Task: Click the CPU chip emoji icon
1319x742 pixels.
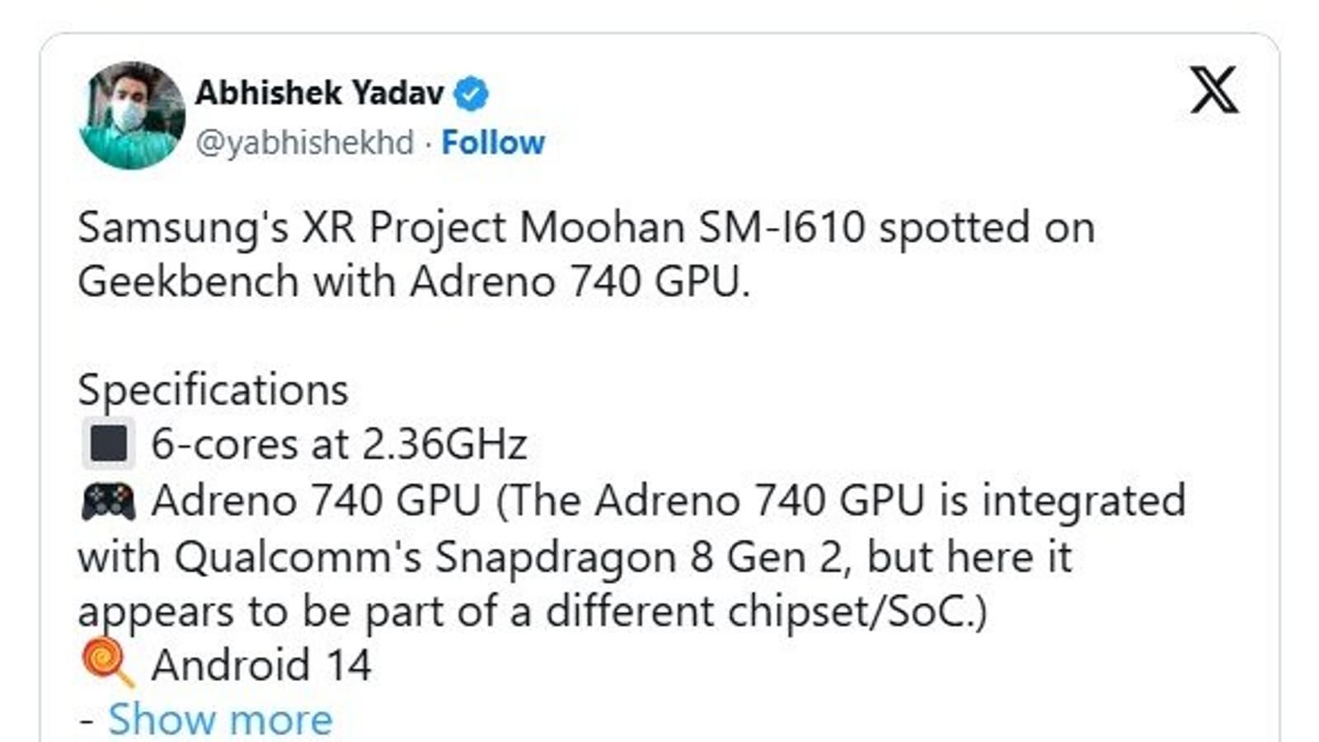Action: point(108,444)
